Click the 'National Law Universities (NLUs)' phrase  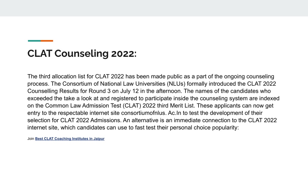coord(143,84)
